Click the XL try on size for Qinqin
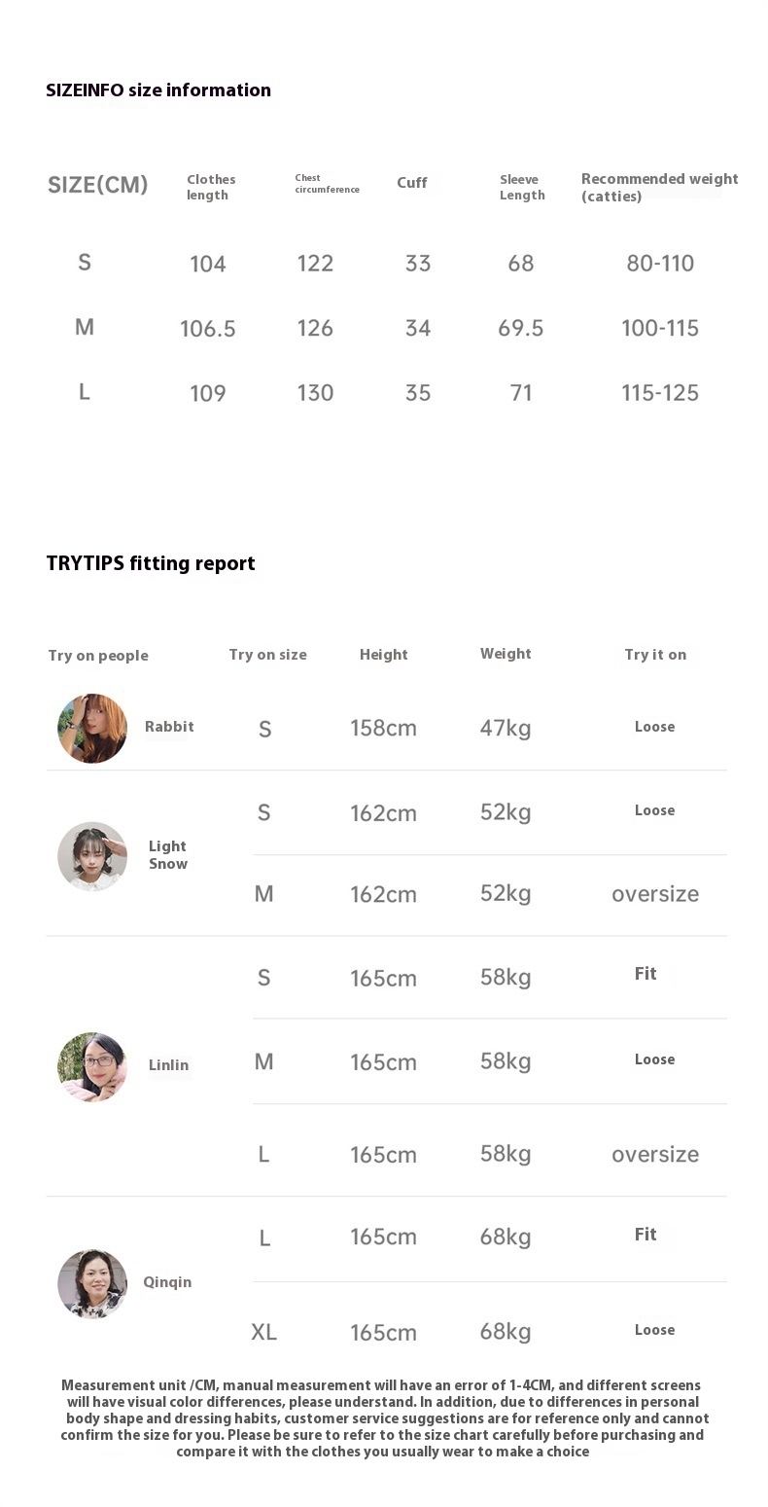 click(264, 1332)
